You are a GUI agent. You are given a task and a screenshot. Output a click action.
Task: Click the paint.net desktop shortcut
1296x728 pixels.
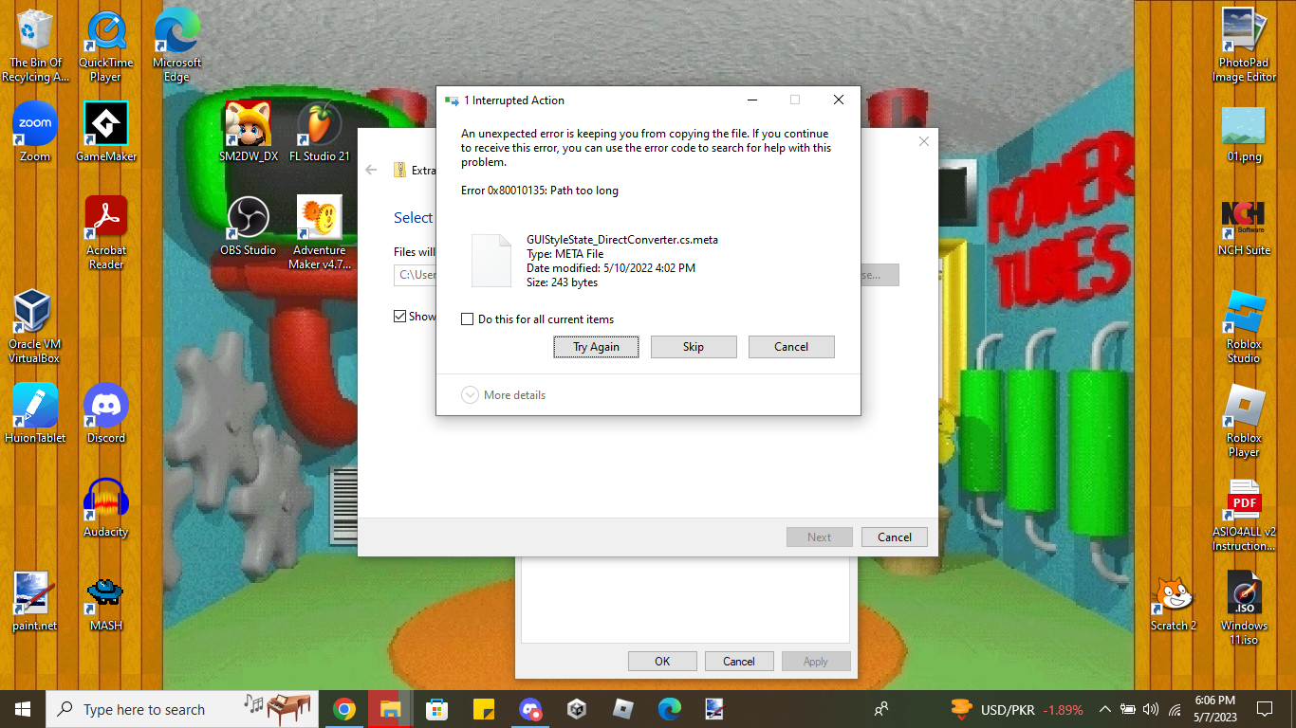[x=35, y=601]
